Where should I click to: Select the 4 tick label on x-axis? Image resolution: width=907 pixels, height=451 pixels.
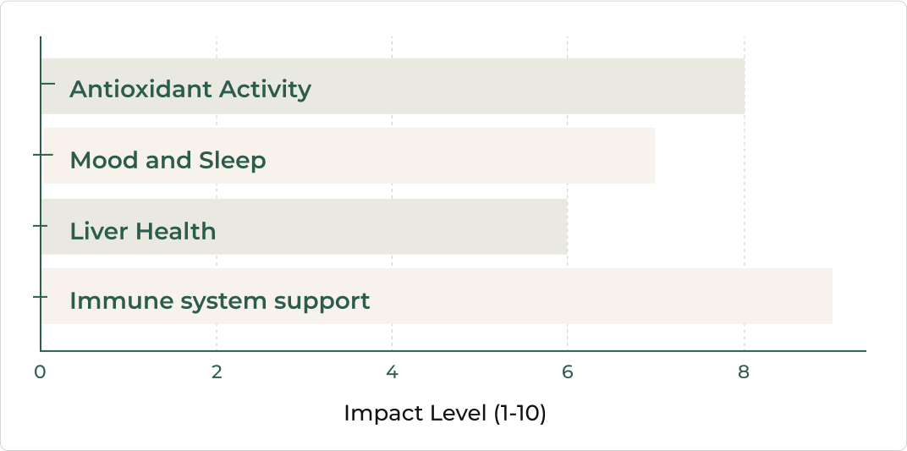[x=392, y=372]
